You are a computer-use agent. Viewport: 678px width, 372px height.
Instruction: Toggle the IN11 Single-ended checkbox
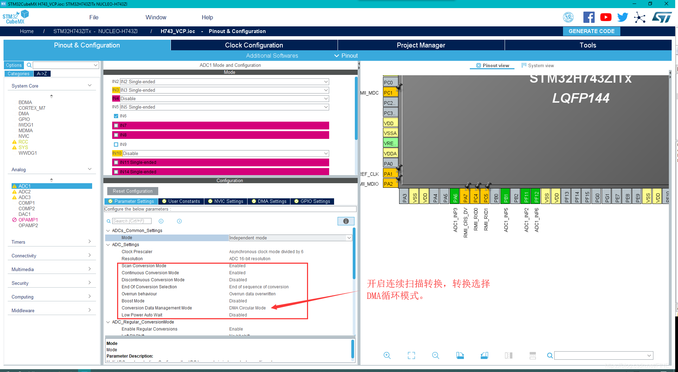[116, 162]
